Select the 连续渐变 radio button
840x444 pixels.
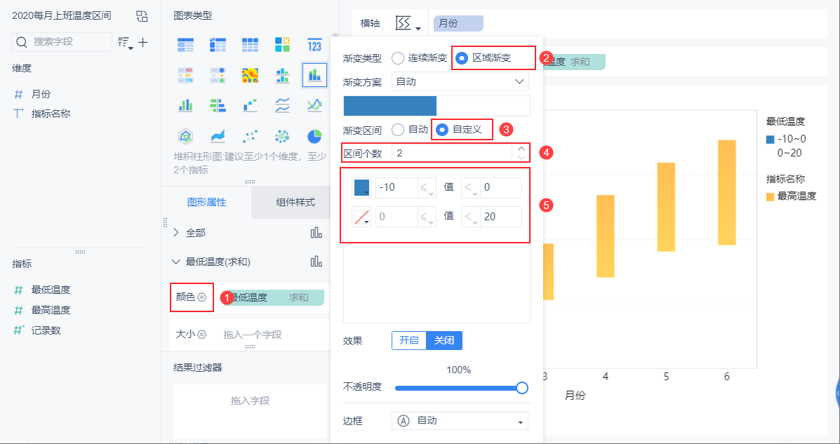pyautogui.click(x=398, y=58)
